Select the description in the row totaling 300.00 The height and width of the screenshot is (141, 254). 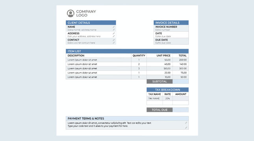tap(82, 69)
